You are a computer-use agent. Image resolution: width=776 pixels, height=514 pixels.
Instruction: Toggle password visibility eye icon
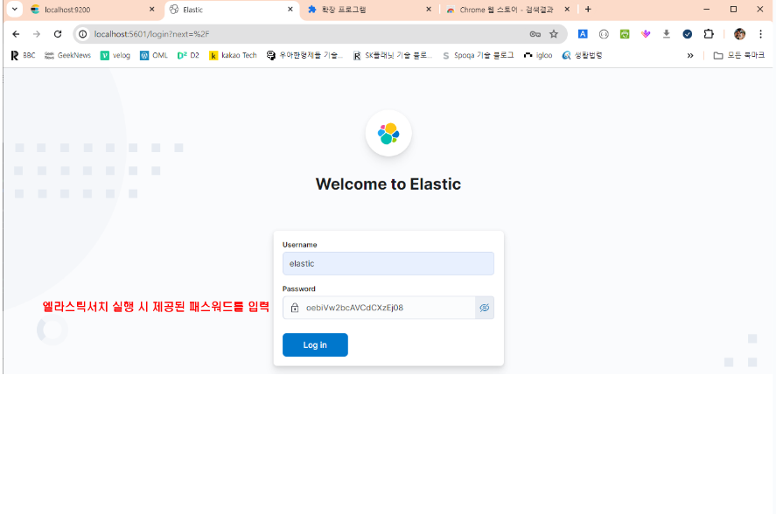485,308
